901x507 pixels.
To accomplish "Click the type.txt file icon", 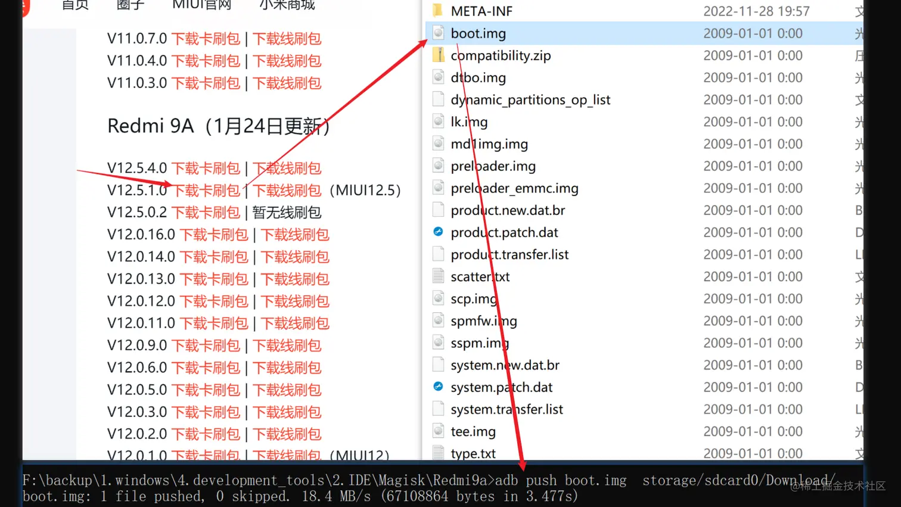I will coord(438,453).
